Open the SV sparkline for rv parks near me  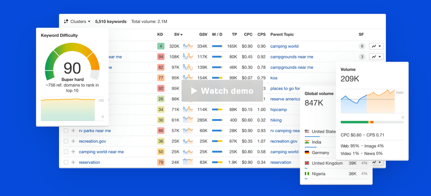point(188,131)
